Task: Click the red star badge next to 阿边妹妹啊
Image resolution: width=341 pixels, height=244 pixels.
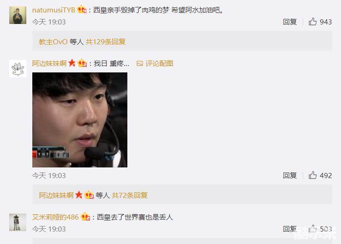Action: coord(72,63)
